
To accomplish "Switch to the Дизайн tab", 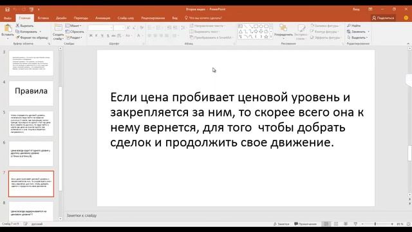I will click(x=61, y=18).
